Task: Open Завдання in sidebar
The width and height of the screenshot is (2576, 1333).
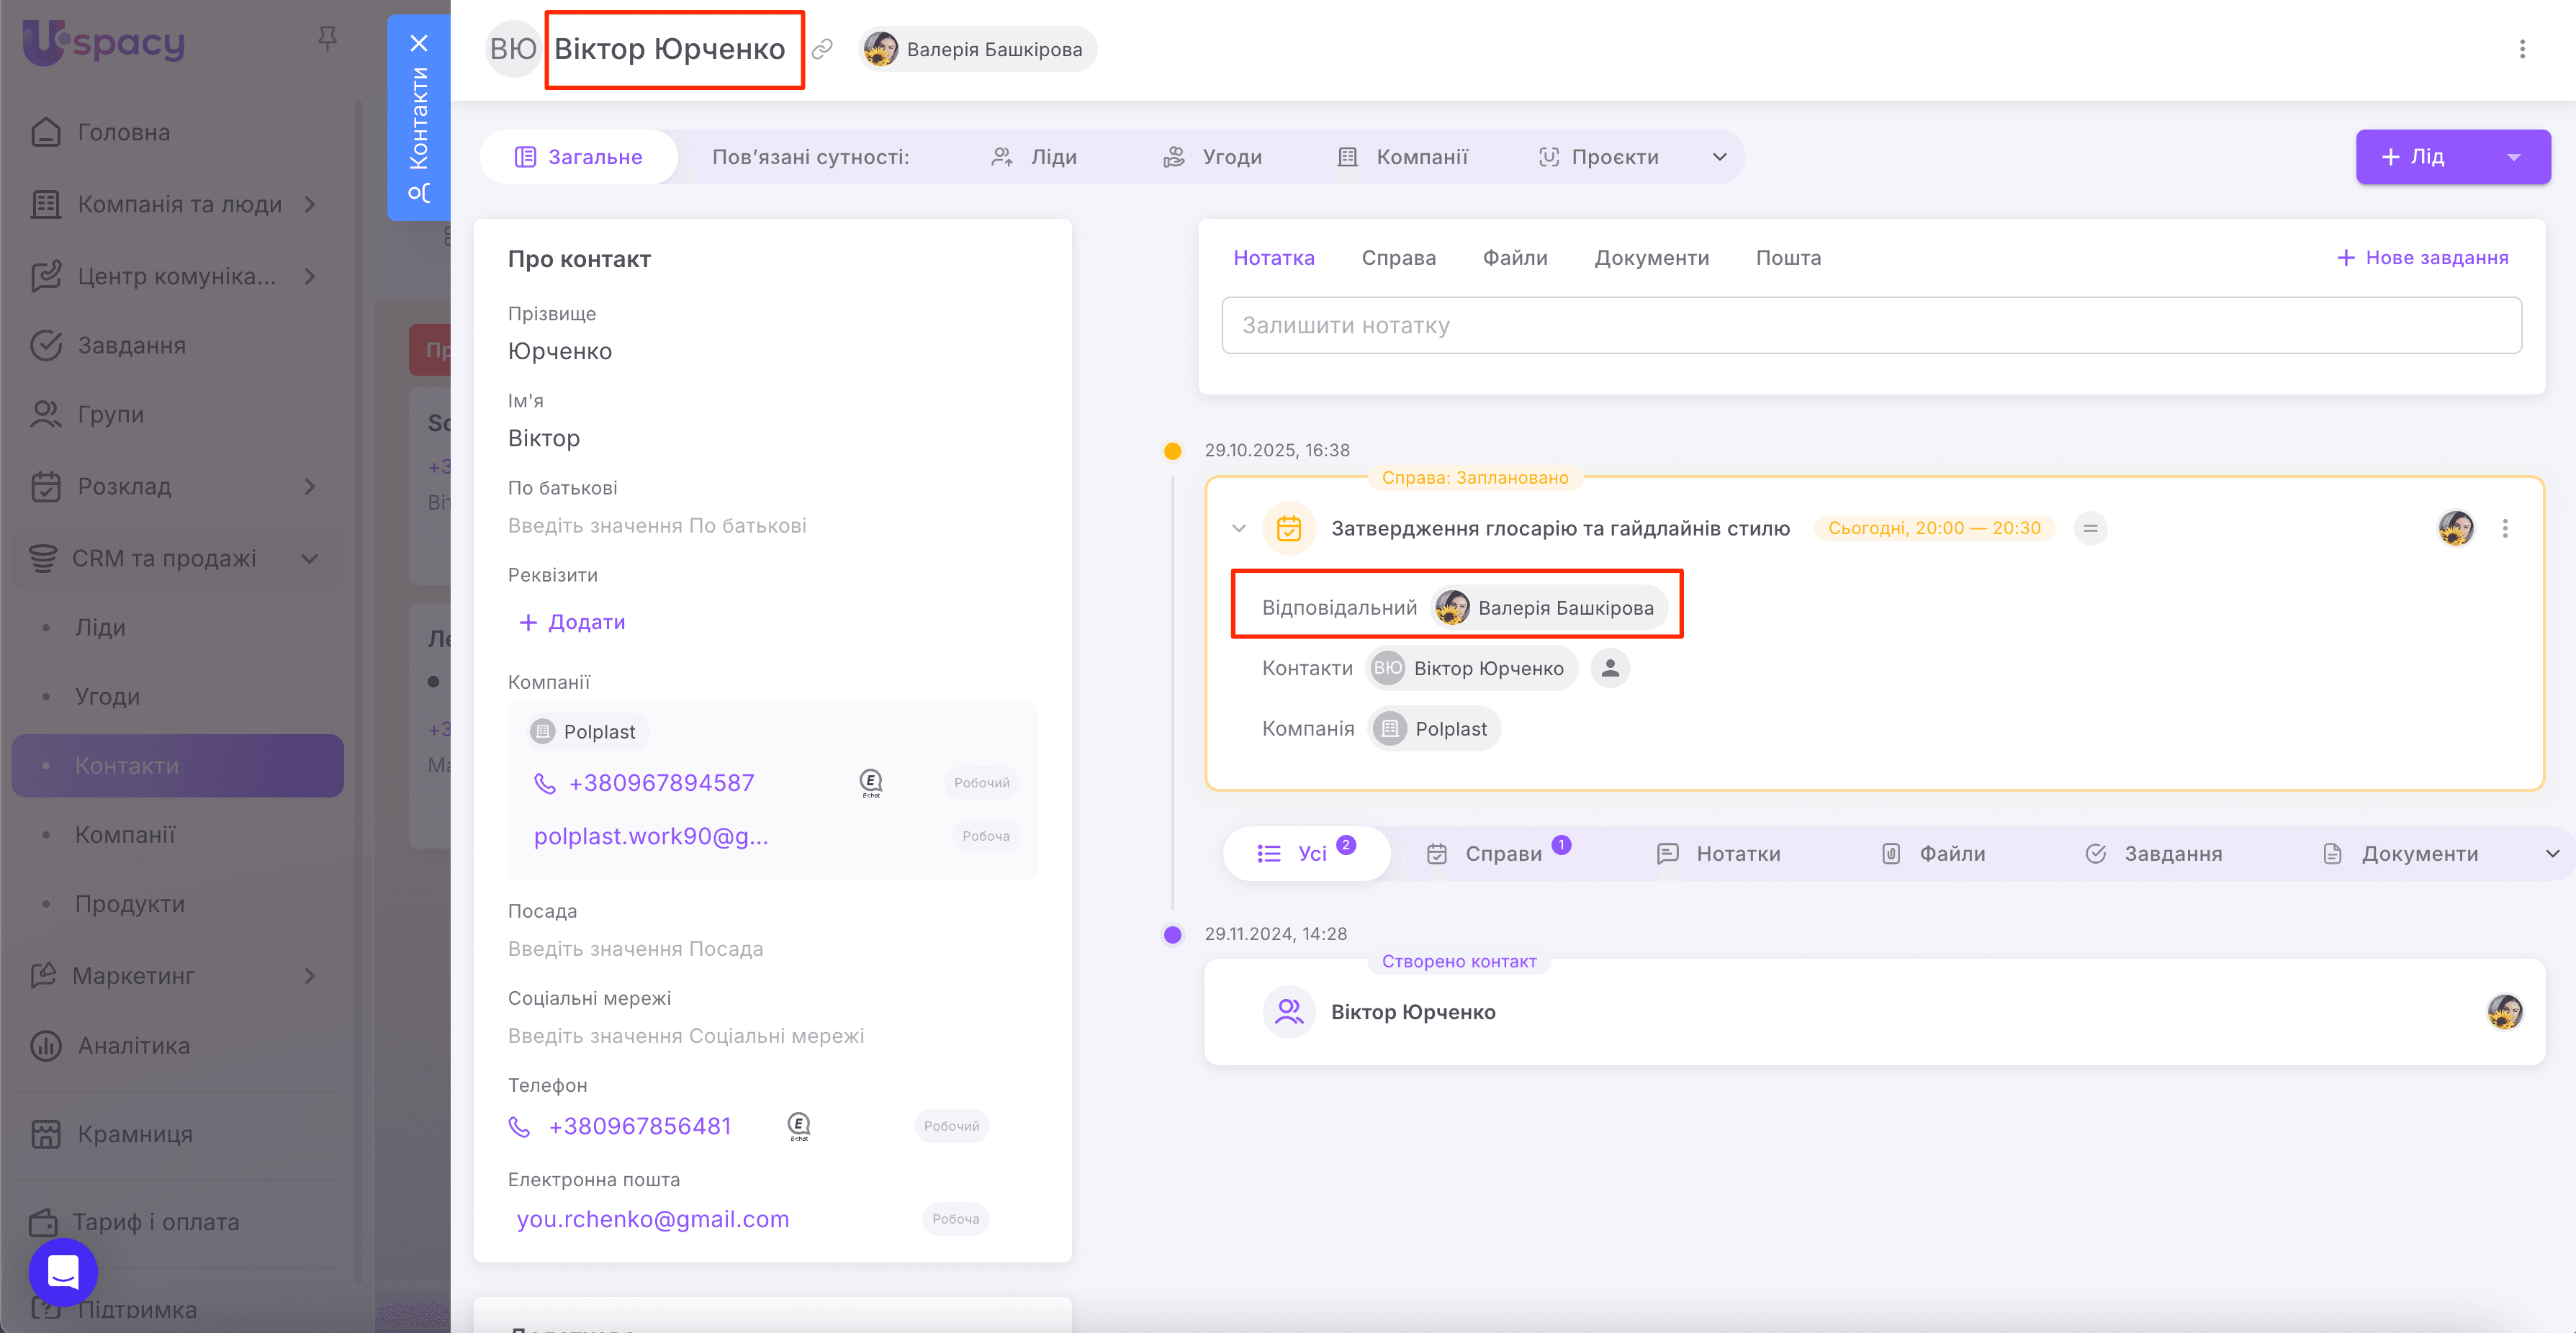Action: click(108, 345)
